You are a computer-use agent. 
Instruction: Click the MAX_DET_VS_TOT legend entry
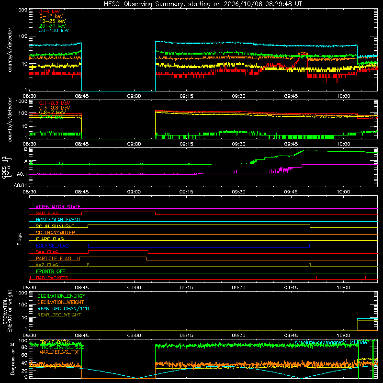pos(59,352)
